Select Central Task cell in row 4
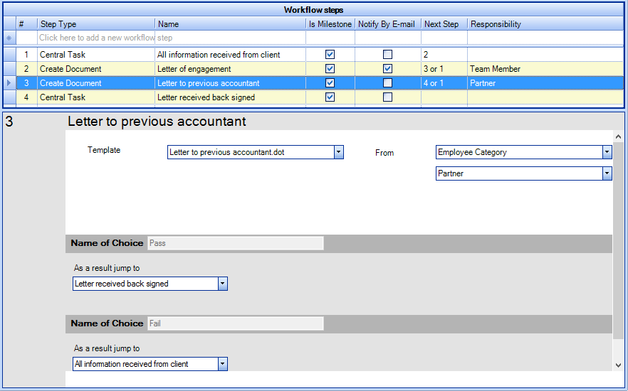The image size is (628, 391). click(x=96, y=97)
